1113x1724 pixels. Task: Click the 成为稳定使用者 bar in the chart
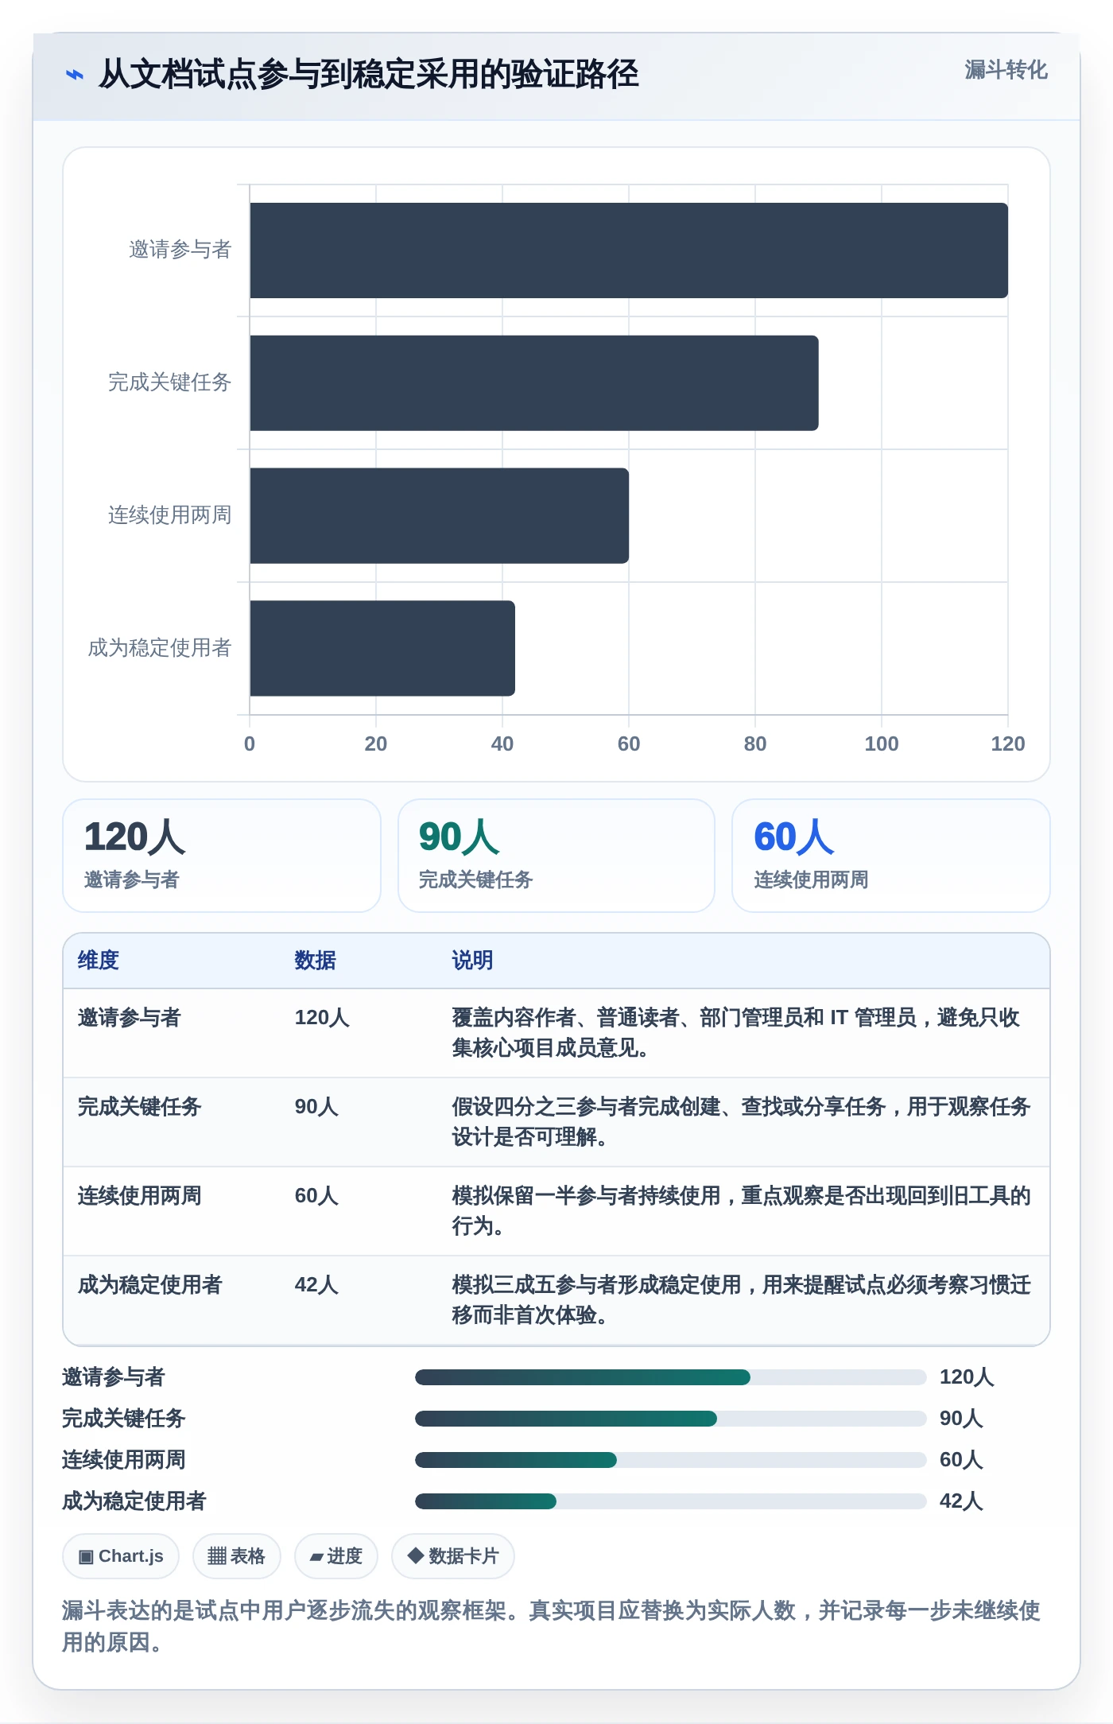[x=382, y=648]
